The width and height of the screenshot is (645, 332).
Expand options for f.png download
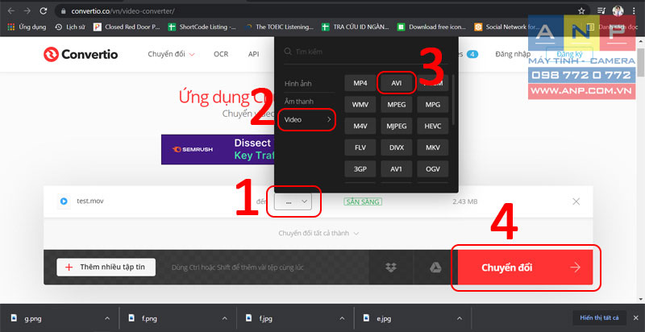click(225, 318)
